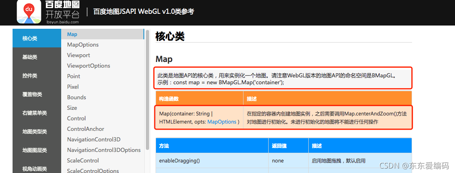Click the constructor description about centerAndZoom
Image resolution: width=455 pixels, height=173 pixels.
(x=327, y=117)
